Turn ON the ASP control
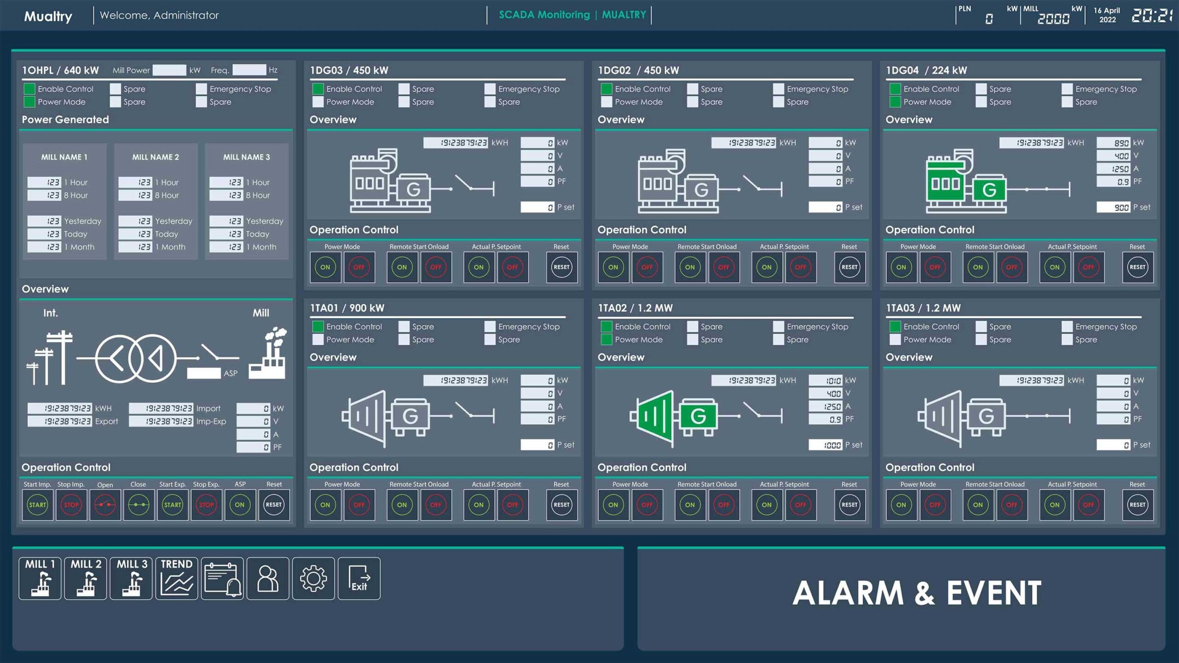The width and height of the screenshot is (1179, 663). click(239, 505)
